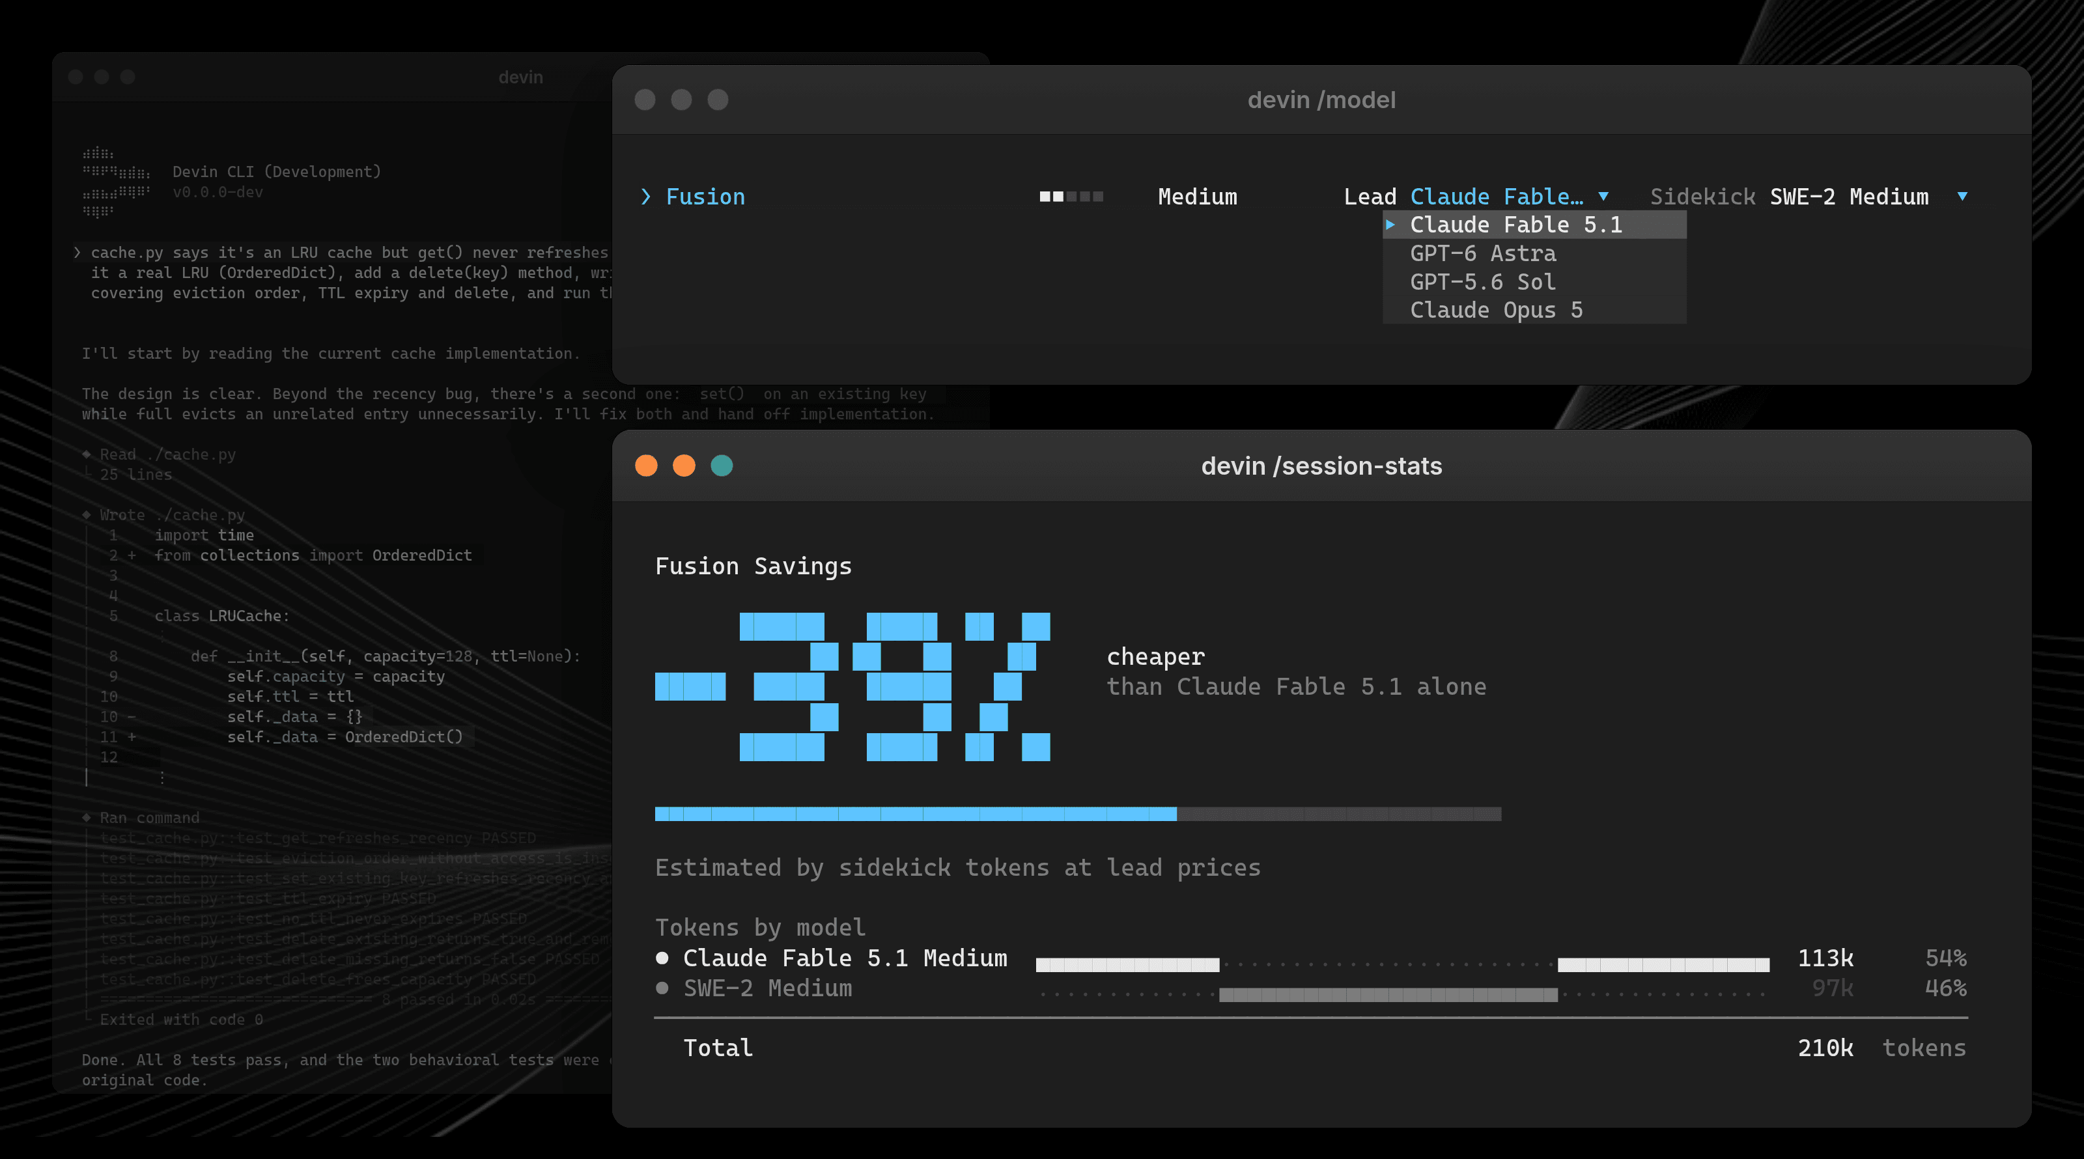The width and height of the screenshot is (2084, 1159).
Task: Click 'I'll start by reading the current cache implementation.'
Action: (331, 354)
